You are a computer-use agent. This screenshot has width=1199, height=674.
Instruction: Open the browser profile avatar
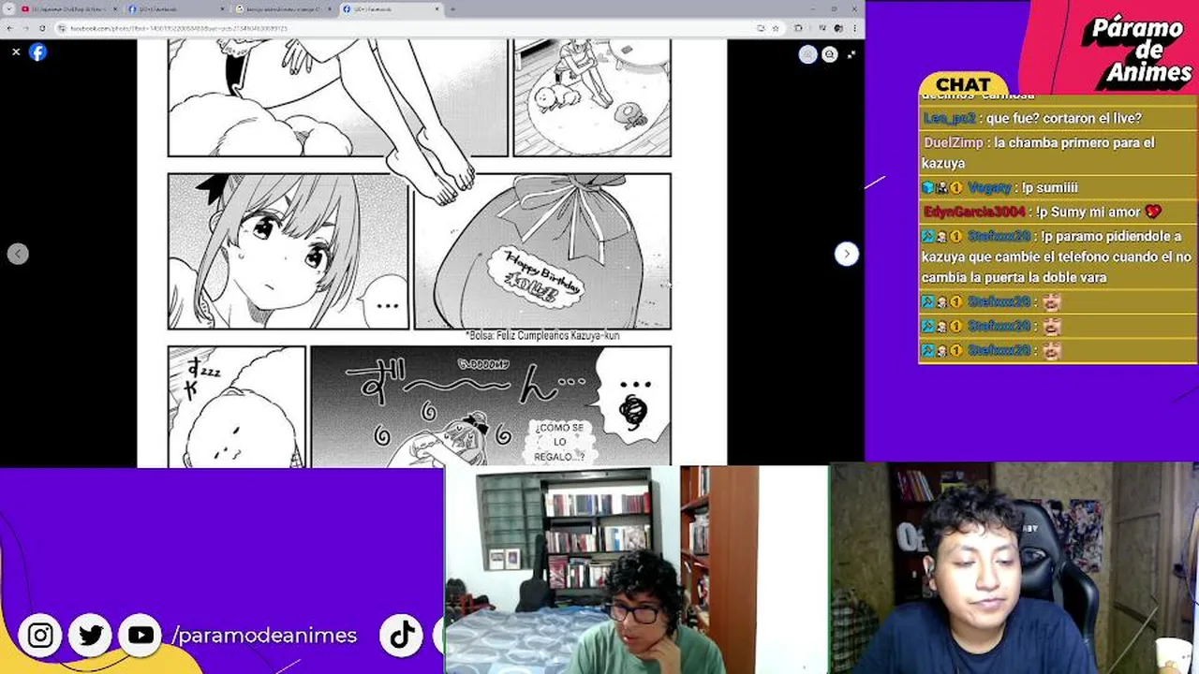[836, 29]
